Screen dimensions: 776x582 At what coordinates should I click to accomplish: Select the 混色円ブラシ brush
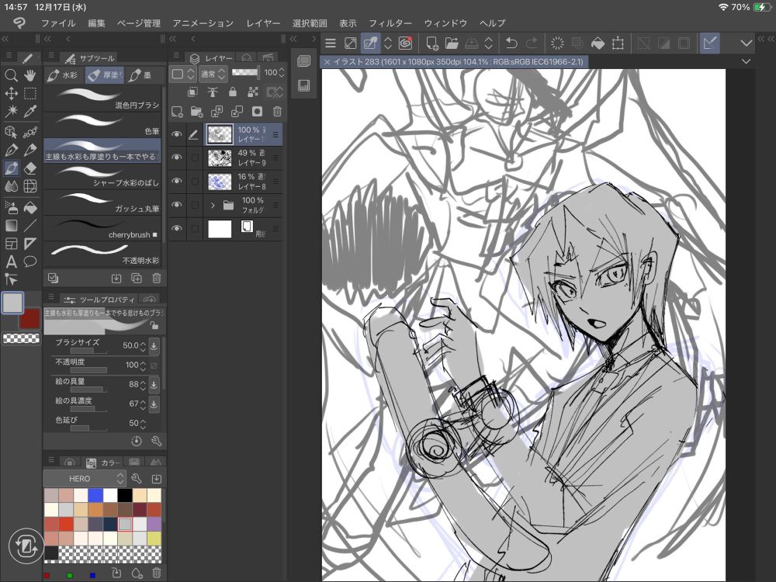(102, 99)
